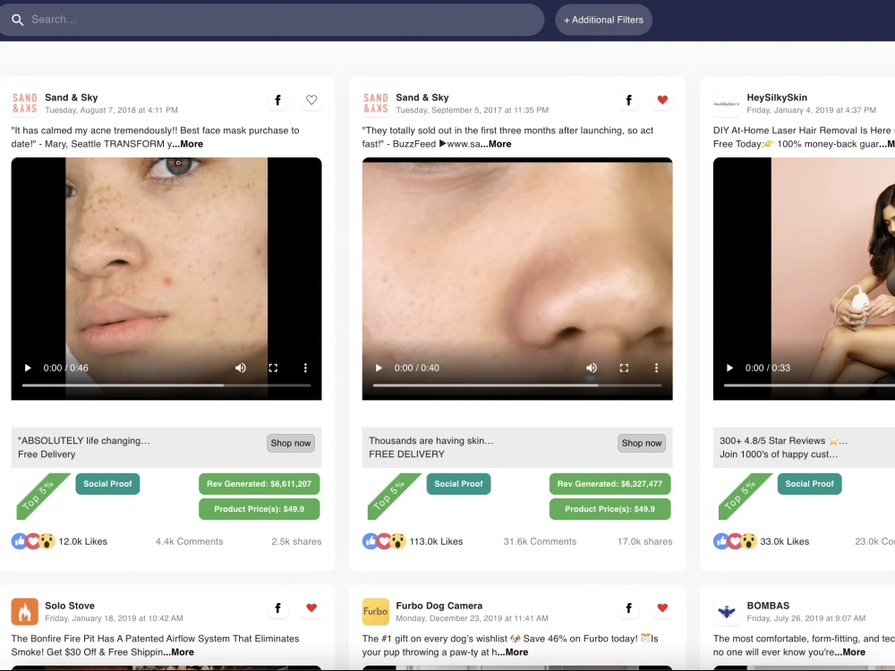Screen dimensions: 895x671
Task: Expand More on the Furbo ad text
Action: [513, 652]
